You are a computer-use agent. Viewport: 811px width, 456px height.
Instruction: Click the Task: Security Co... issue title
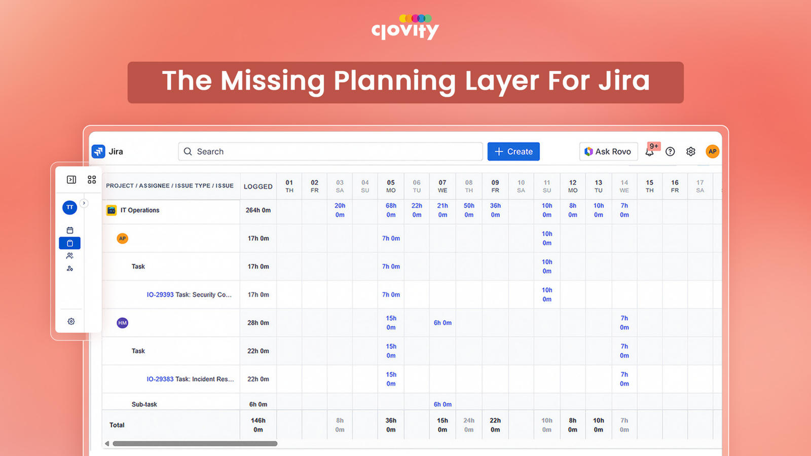tap(204, 295)
